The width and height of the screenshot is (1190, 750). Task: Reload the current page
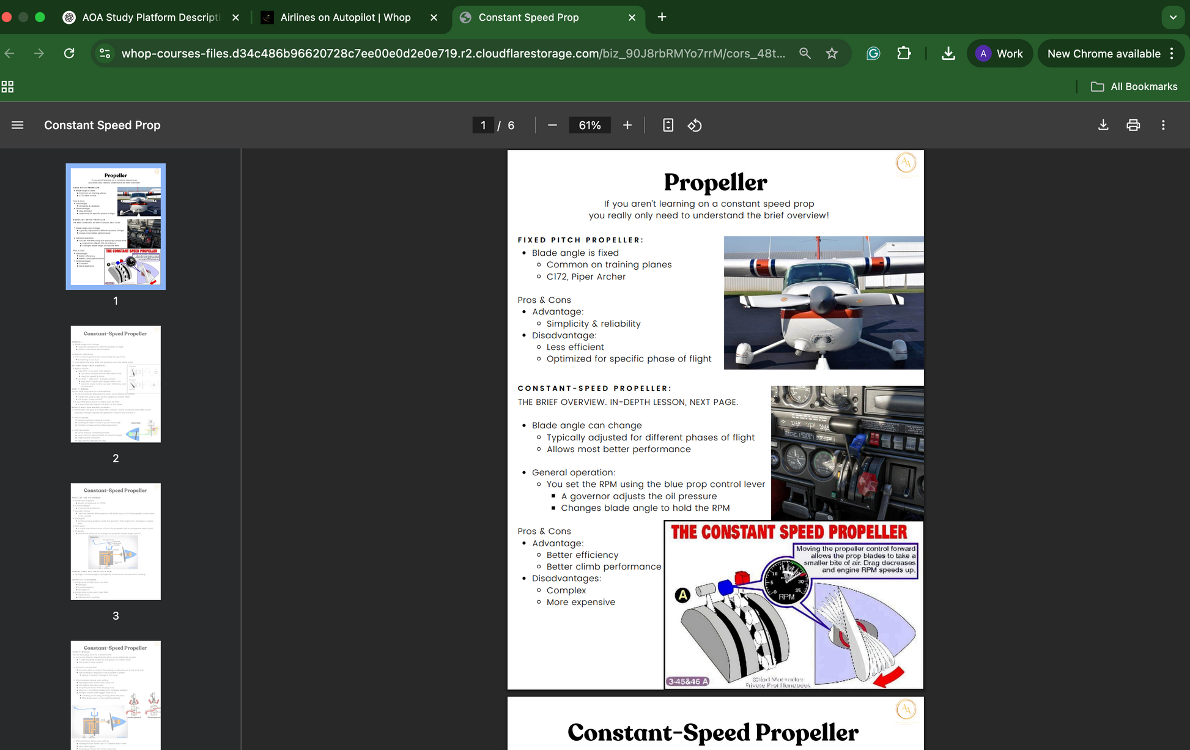69,53
